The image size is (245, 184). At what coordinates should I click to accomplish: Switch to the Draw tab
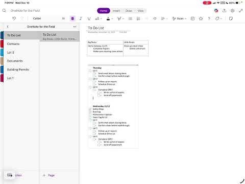[129, 11]
